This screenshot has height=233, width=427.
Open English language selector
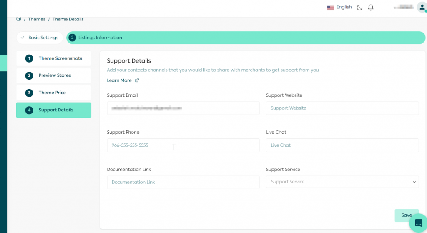344,7
